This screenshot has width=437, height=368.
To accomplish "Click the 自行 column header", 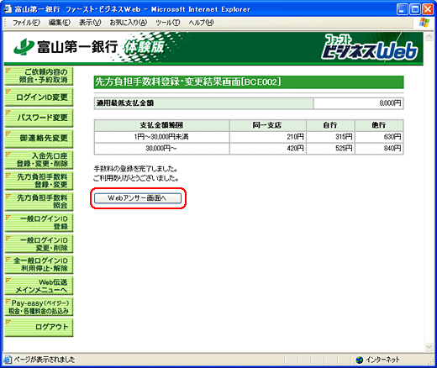I will pos(330,125).
